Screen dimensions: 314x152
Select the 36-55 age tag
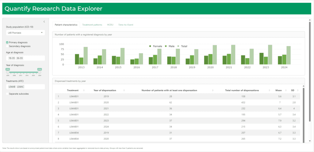(20, 58)
